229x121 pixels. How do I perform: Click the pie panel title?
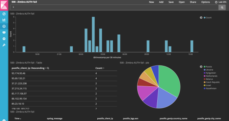click(134, 63)
